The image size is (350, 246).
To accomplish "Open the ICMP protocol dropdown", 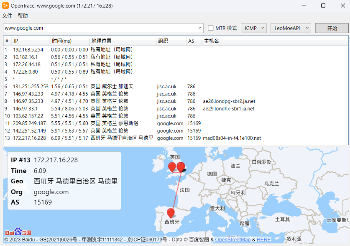I will coord(253,28).
